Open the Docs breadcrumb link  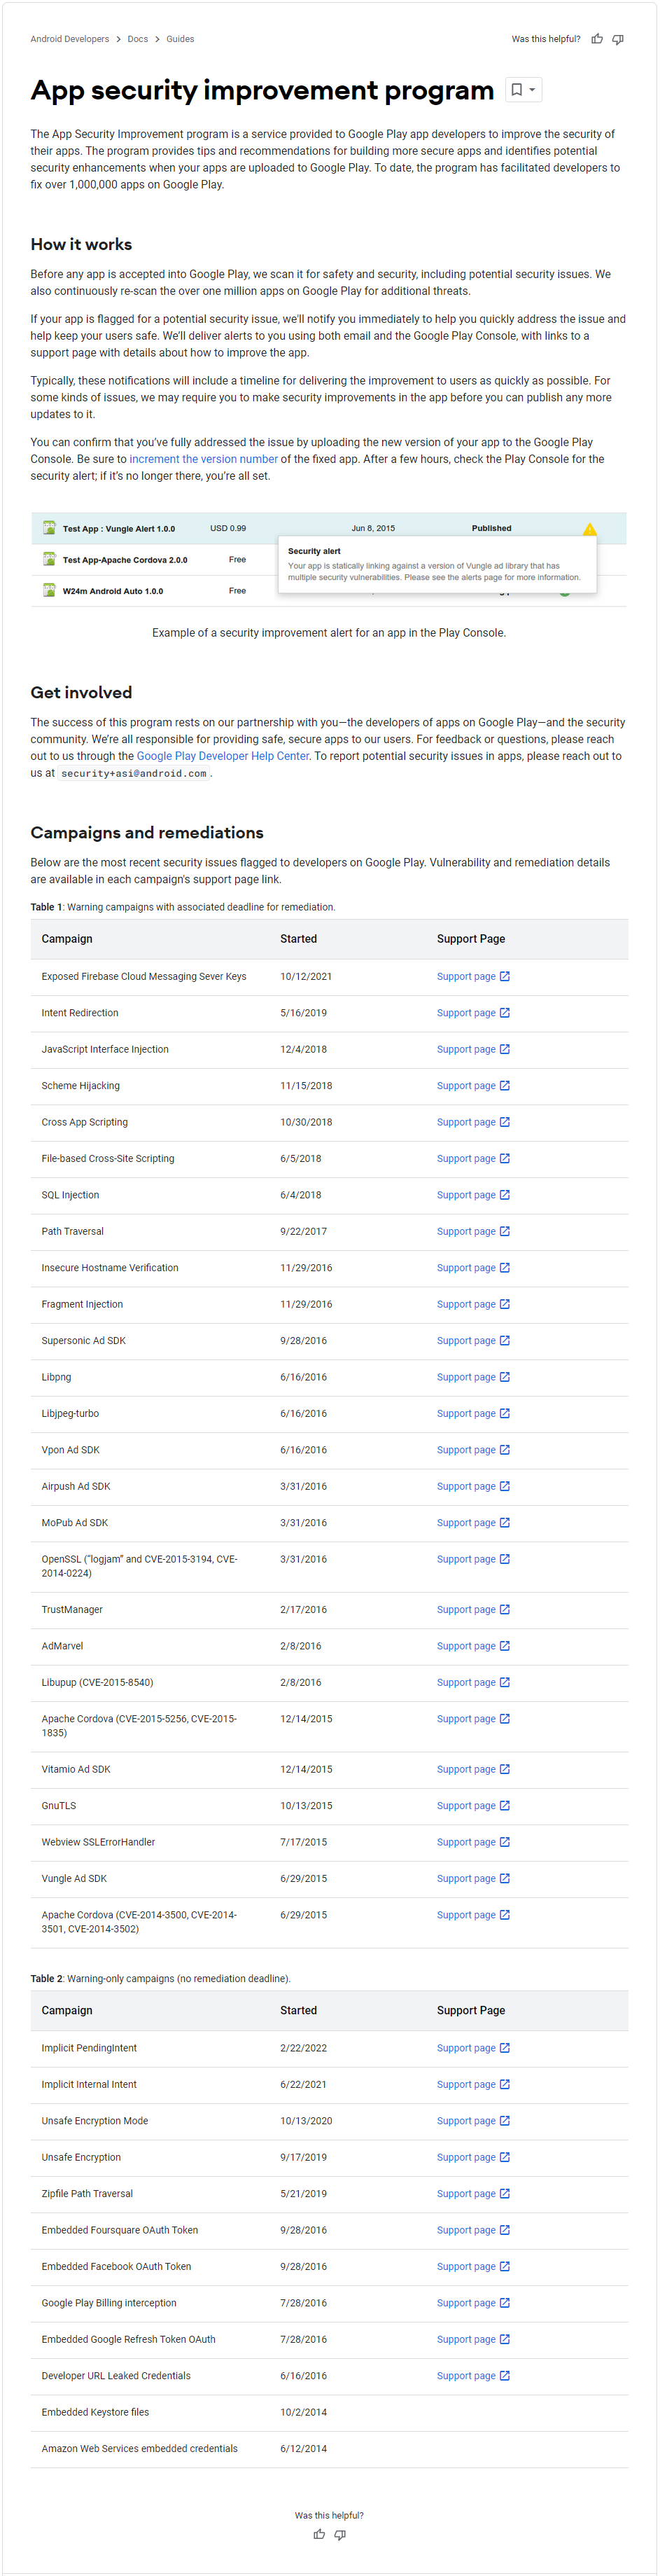pyautogui.click(x=138, y=39)
